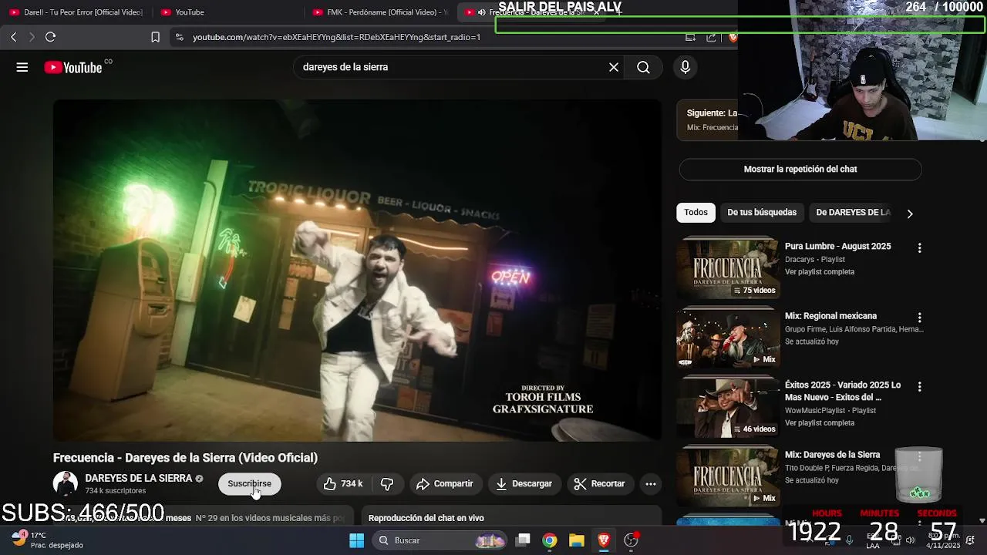Open options for Pura Lumbre - August 2025
The image size is (987, 555).
click(x=919, y=248)
